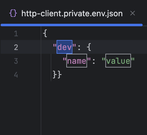The image size is (147, 135).
Task: Click line number 3 in gutter
Action: click(x=16, y=61)
